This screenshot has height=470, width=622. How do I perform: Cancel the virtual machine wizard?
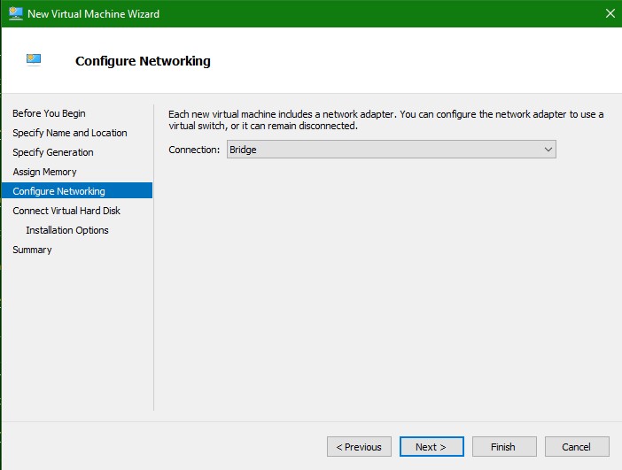point(577,447)
